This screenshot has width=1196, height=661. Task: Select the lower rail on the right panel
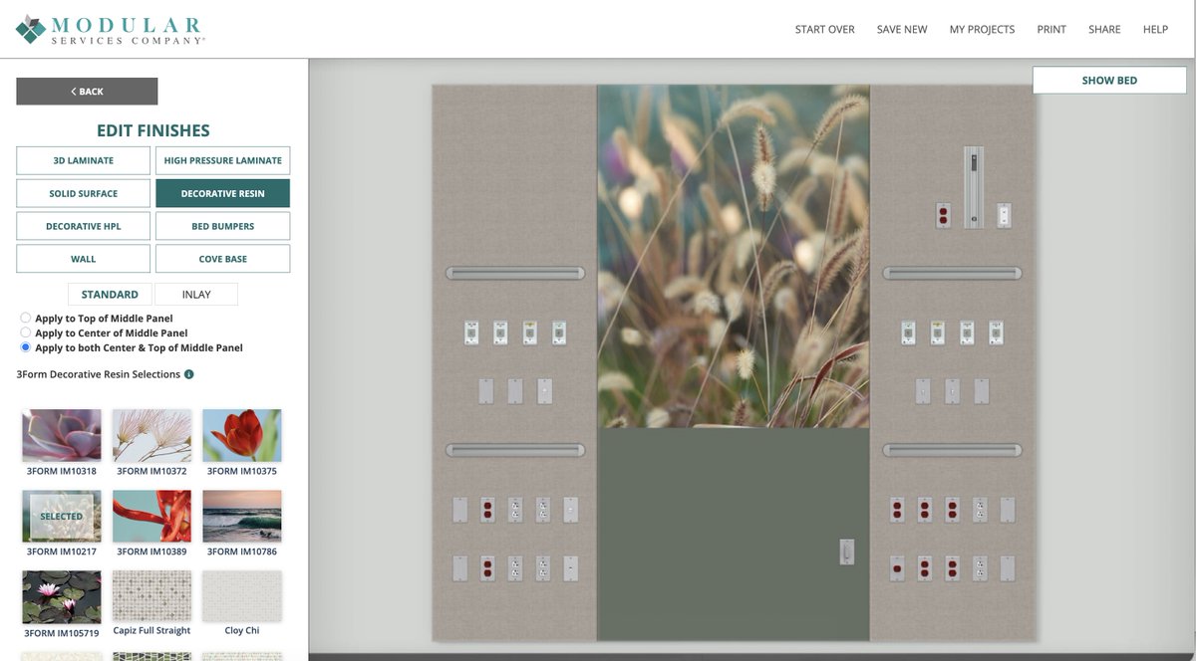(x=952, y=451)
